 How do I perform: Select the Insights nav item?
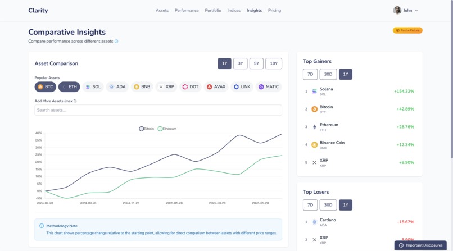[254, 10]
